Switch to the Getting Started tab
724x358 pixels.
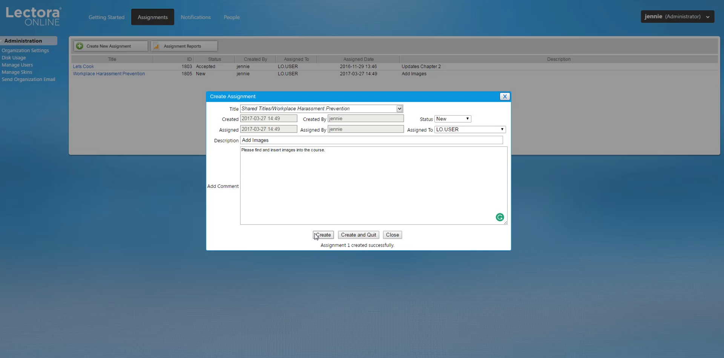pyautogui.click(x=106, y=17)
